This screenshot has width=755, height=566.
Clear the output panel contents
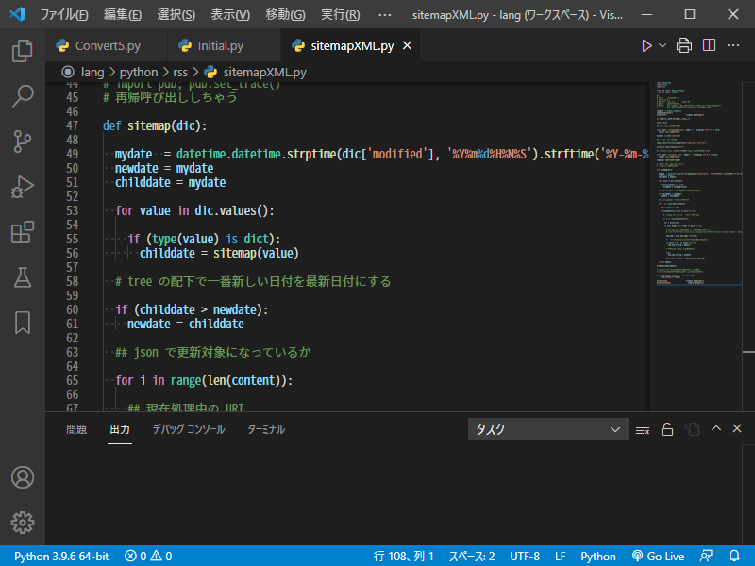pos(643,429)
